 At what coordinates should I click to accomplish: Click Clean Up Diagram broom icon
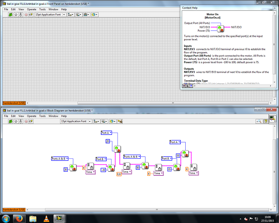[120, 121]
